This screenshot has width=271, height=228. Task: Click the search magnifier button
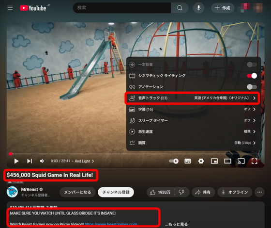pos(180,8)
